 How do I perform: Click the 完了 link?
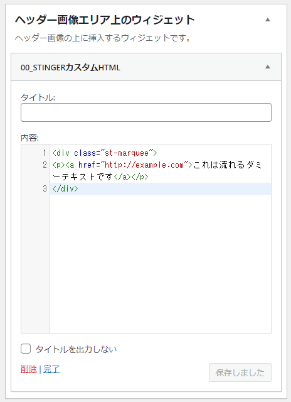(51, 369)
